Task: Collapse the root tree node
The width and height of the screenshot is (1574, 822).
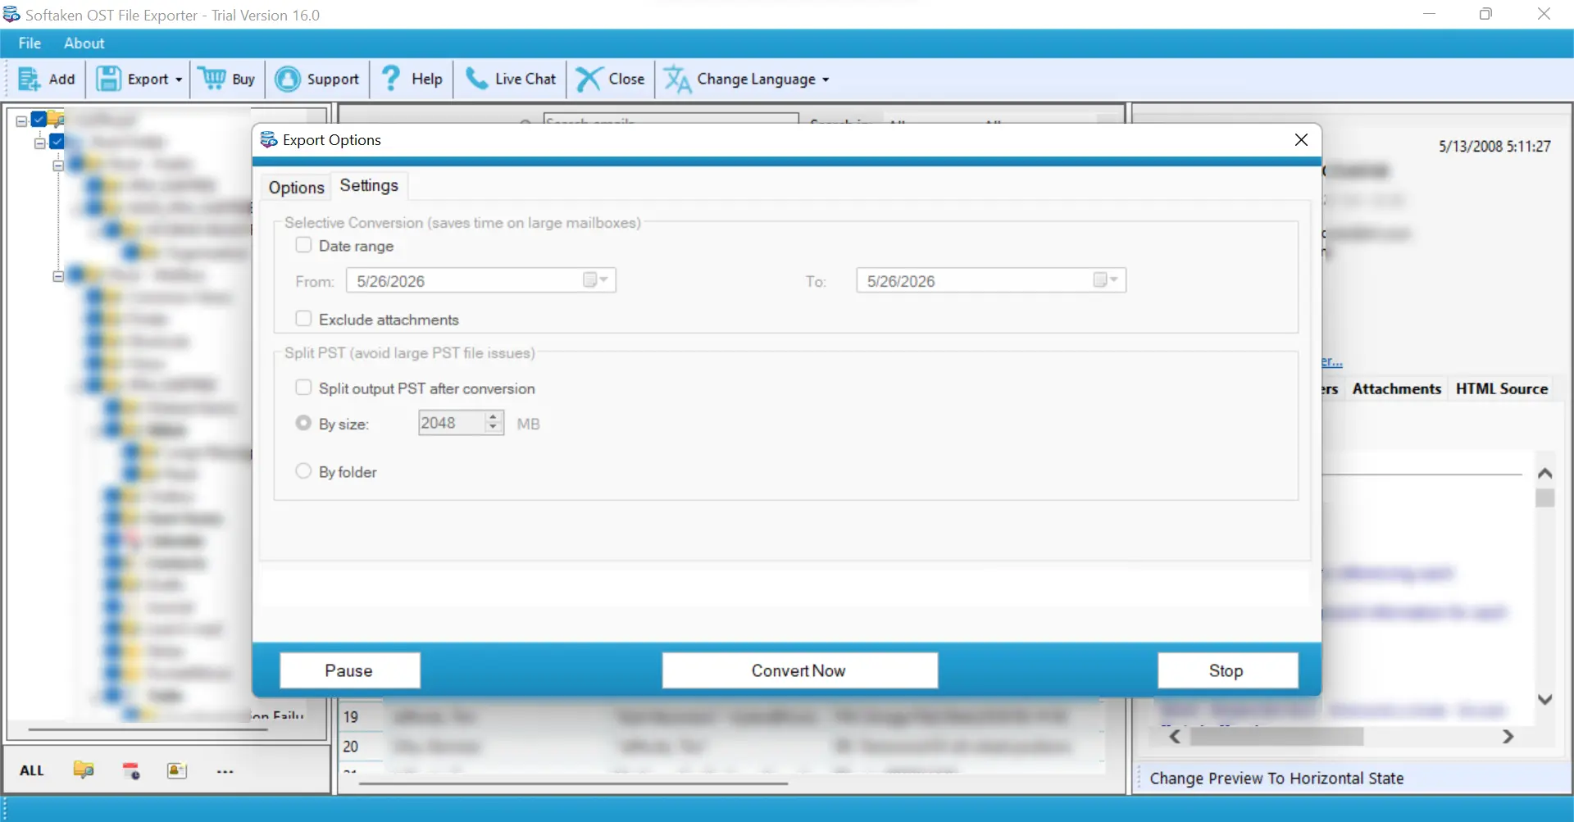Action: 21,120
